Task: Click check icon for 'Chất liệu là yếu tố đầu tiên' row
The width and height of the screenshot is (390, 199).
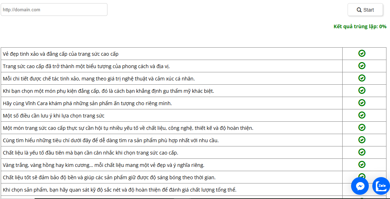Action: pyautogui.click(x=362, y=152)
